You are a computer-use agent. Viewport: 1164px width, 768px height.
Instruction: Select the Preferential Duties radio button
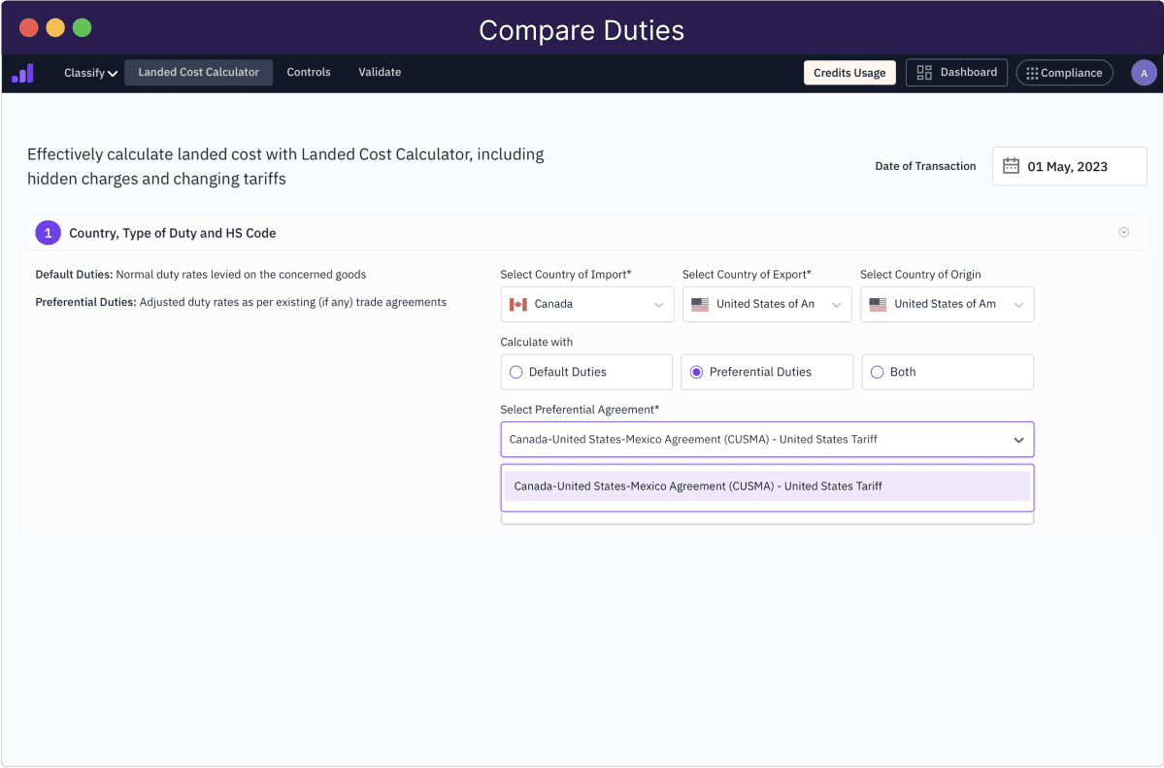tap(695, 372)
